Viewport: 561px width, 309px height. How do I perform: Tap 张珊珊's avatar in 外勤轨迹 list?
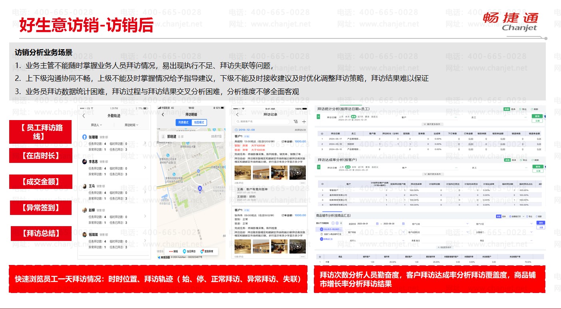[85, 137]
